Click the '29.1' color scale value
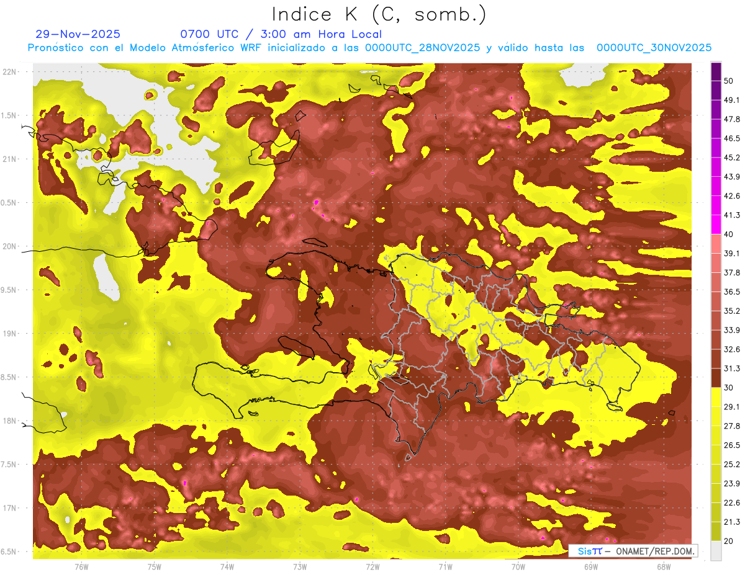745x575 pixels. click(732, 407)
